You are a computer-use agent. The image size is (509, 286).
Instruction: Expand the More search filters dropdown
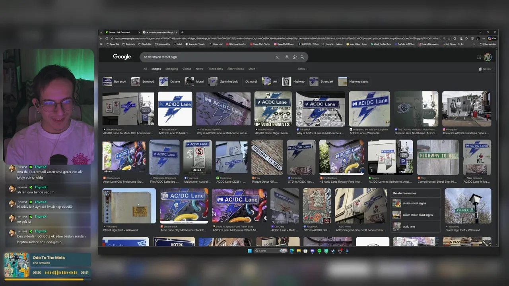(253, 69)
